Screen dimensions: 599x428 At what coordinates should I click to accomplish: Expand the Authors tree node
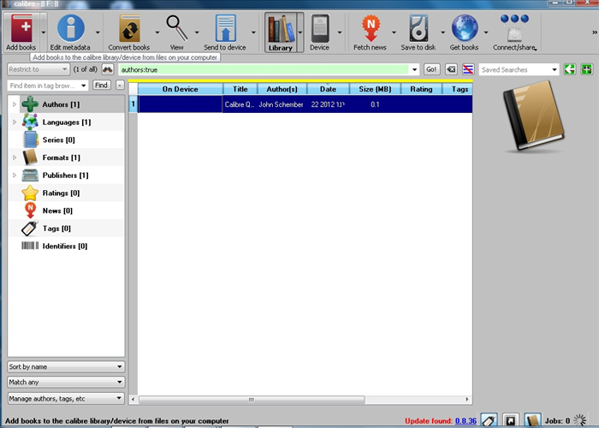(x=15, y=104)
